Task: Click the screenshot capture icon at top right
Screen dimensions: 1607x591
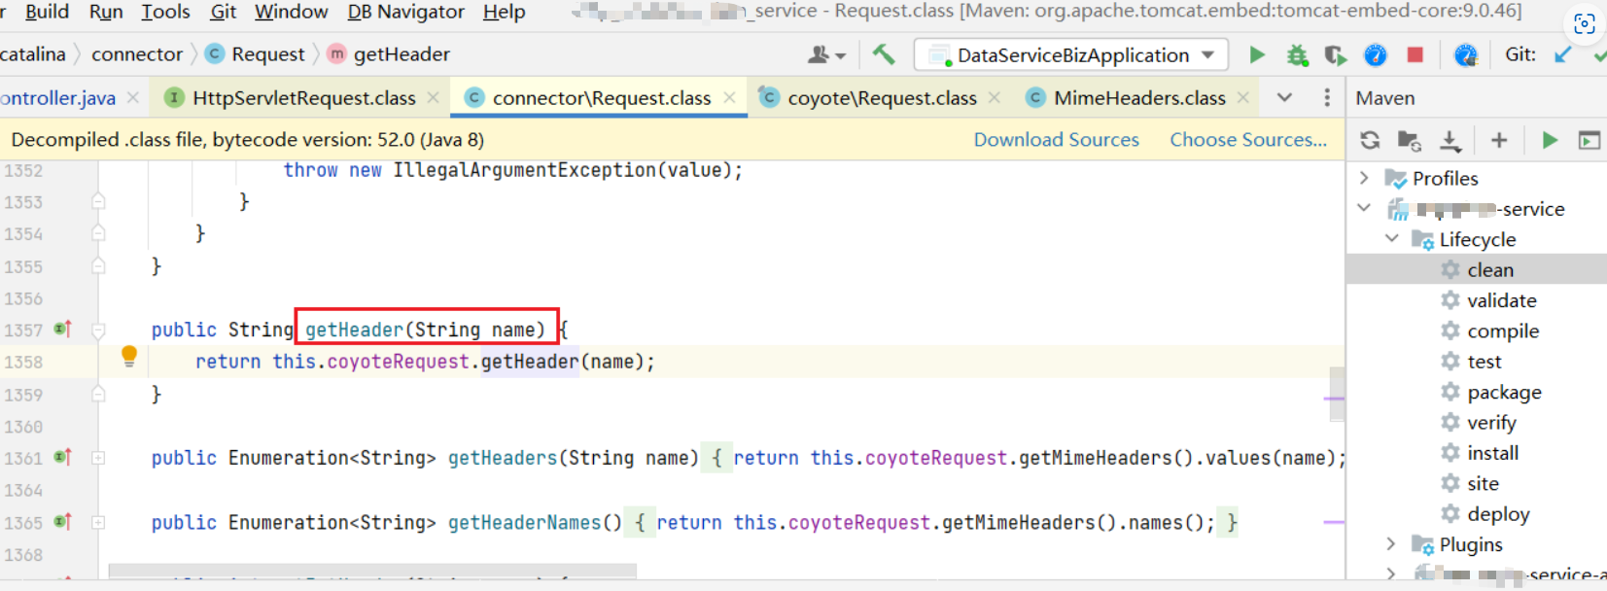Action: point(1584,23)
